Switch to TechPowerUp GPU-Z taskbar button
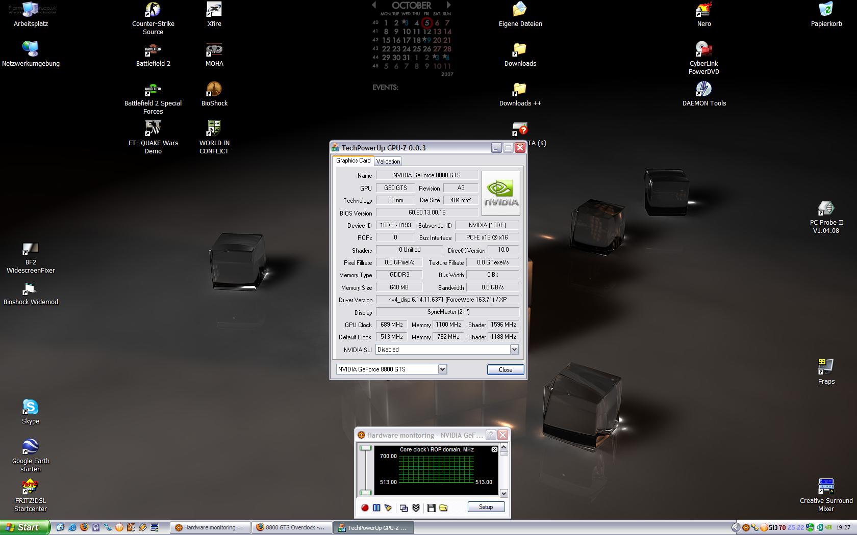 point(373,527)
